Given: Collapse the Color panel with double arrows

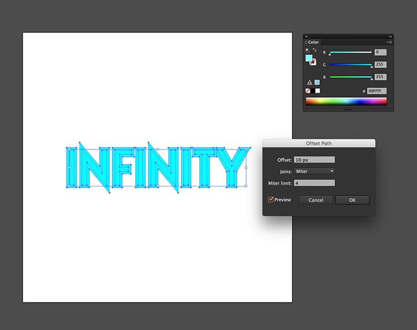Looking at the screenshot, I should click(x=390, y=36).
